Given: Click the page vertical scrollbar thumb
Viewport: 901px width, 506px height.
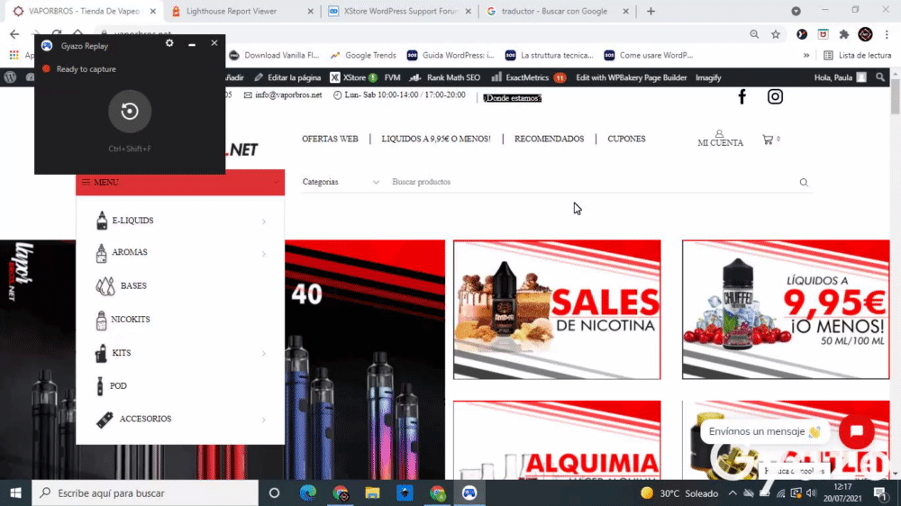Looking at the screenshot, I should (896, 97).
